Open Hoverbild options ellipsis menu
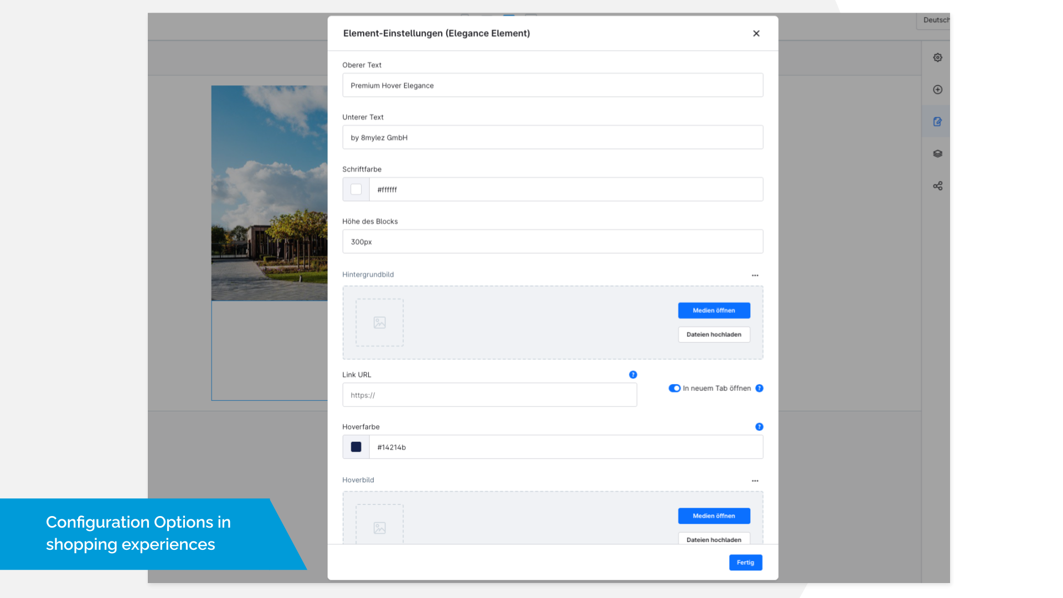The image size is (1063, 598). point(755,481)
